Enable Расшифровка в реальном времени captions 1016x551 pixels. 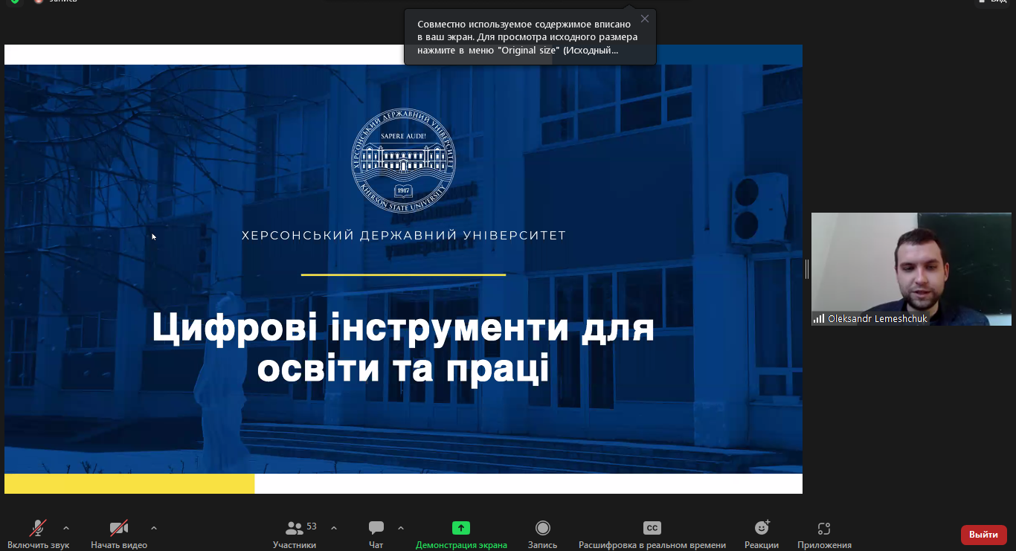pos(652,534)
